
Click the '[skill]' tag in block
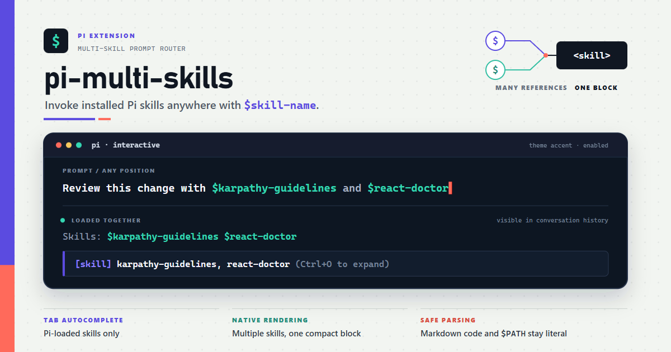click(x=93, y=264)
